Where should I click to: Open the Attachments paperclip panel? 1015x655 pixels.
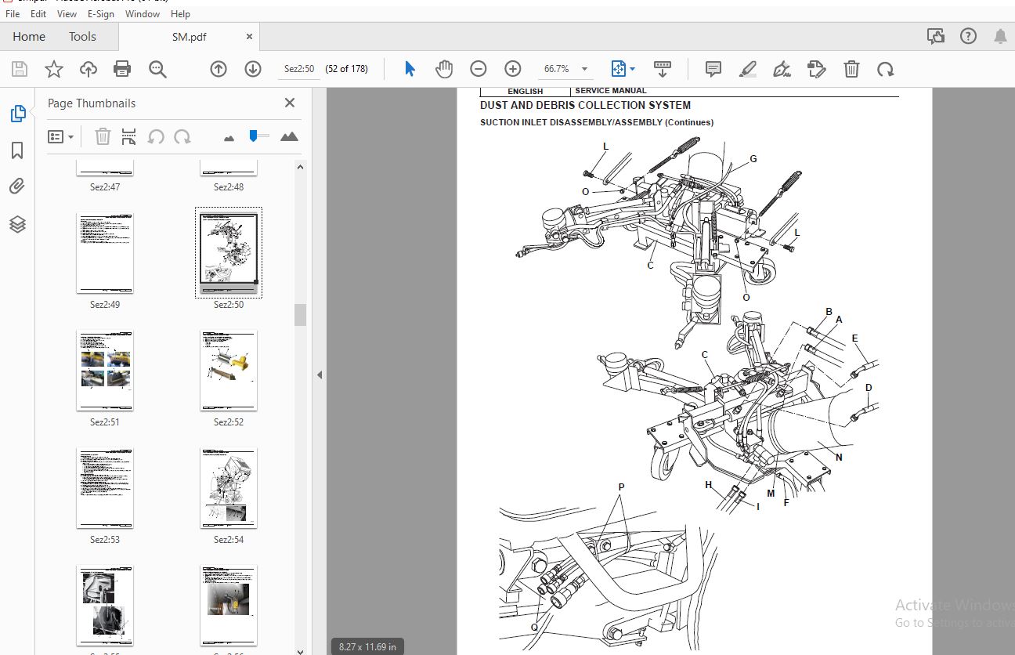pos(17,186)
